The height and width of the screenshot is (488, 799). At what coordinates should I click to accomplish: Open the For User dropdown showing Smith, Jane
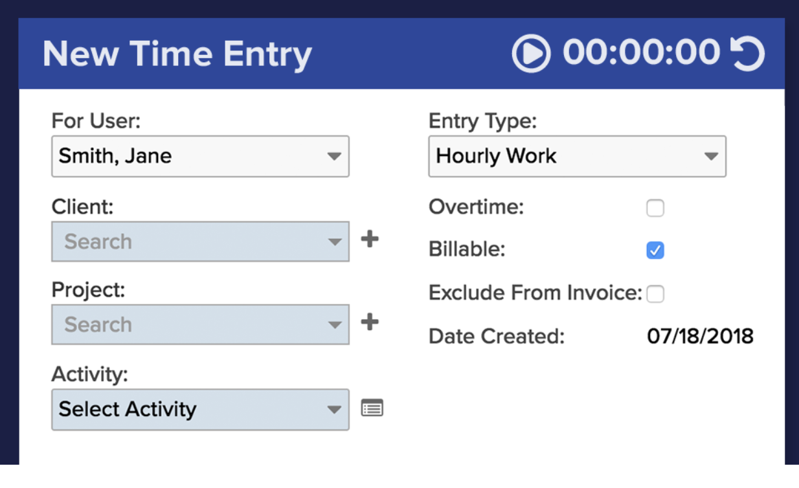(x=200, y=156)
